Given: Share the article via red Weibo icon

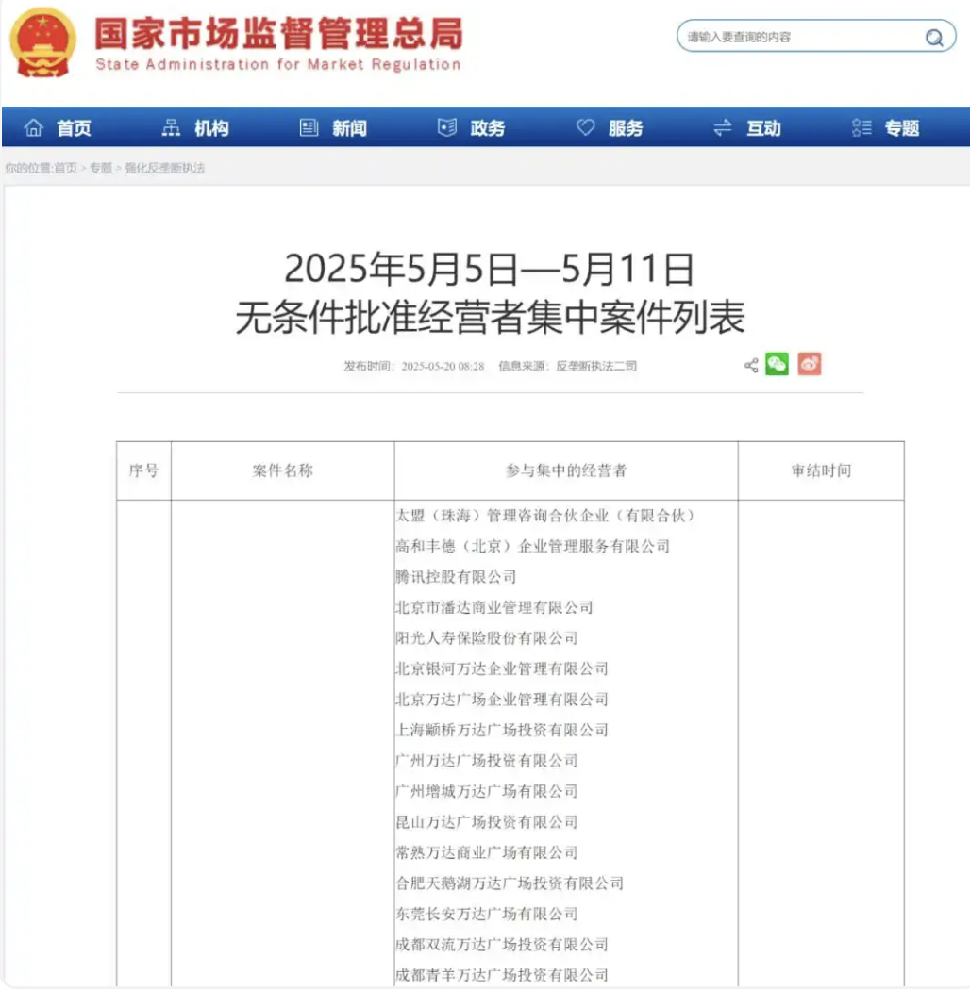Looking at the screenshot, I should pos(809,365).
